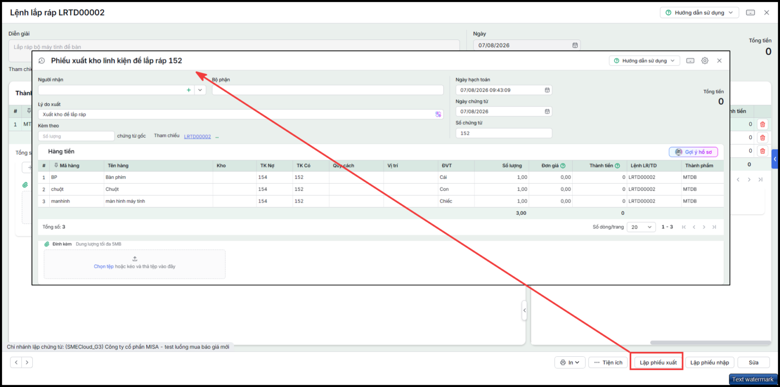This screenshot has width=780, height=387.
Task: Open the In print dropdown
Action: pos(570,363)
